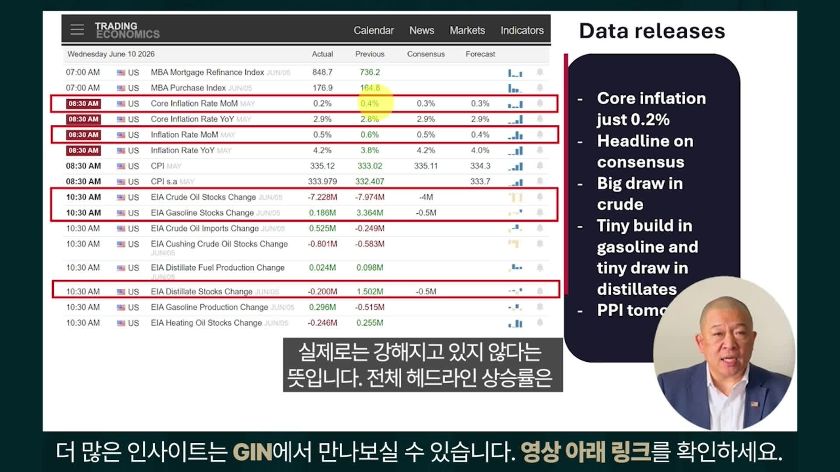Click the US flag in CPI s.a row
840x472 pixels.
[121, 182]
